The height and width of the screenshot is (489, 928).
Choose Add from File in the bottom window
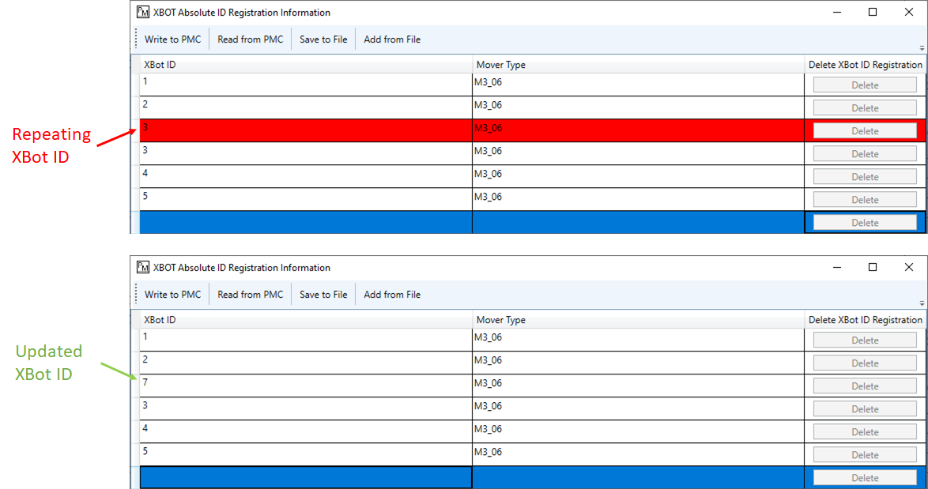click(x=392, y=295)
